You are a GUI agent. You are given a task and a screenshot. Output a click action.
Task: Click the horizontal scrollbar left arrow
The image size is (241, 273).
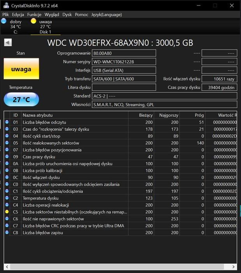[x=7, y=267]
